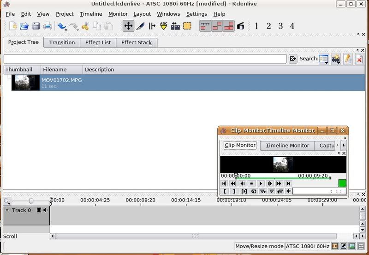Image resolution: width=369 pixels, height=255 pixels.
Task: Toggle snap to border button
Action: tap(217, 26)
